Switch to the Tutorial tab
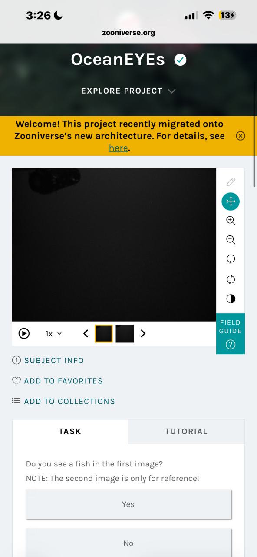Screen dimensions: 257x557 186,432
